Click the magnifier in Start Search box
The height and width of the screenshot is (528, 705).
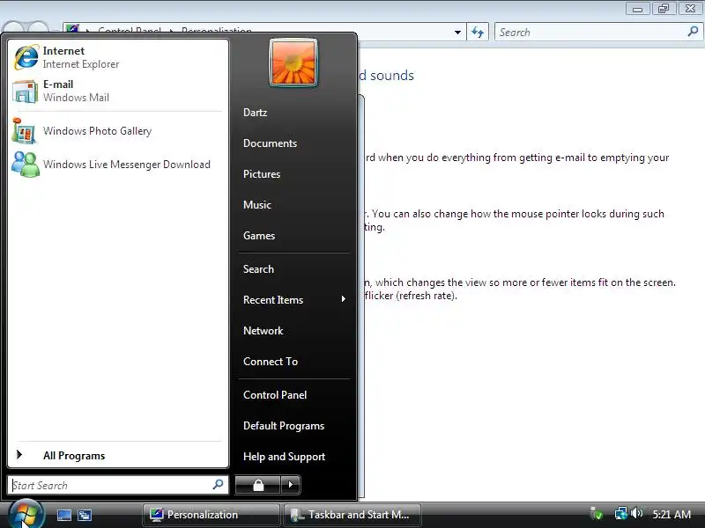218,485
